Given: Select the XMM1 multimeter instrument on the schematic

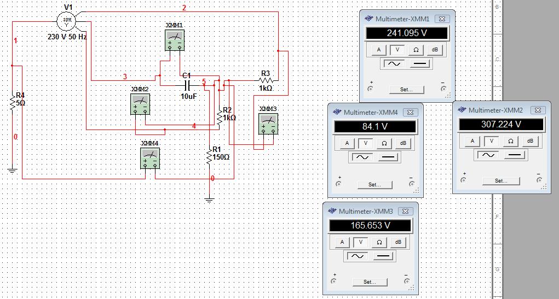Looking at the screenshot, I should click(174, 39).
